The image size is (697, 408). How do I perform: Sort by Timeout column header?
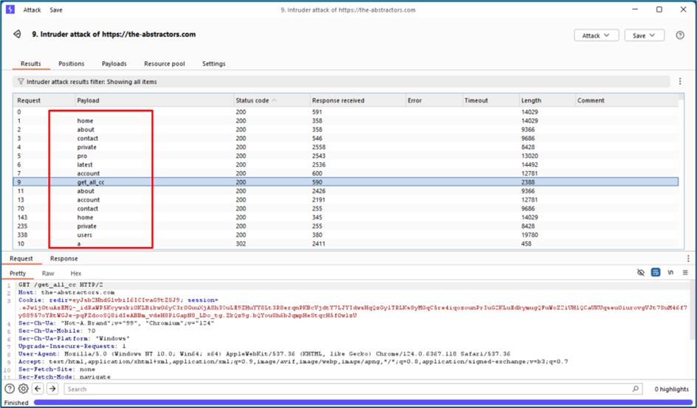click(491, 100)
